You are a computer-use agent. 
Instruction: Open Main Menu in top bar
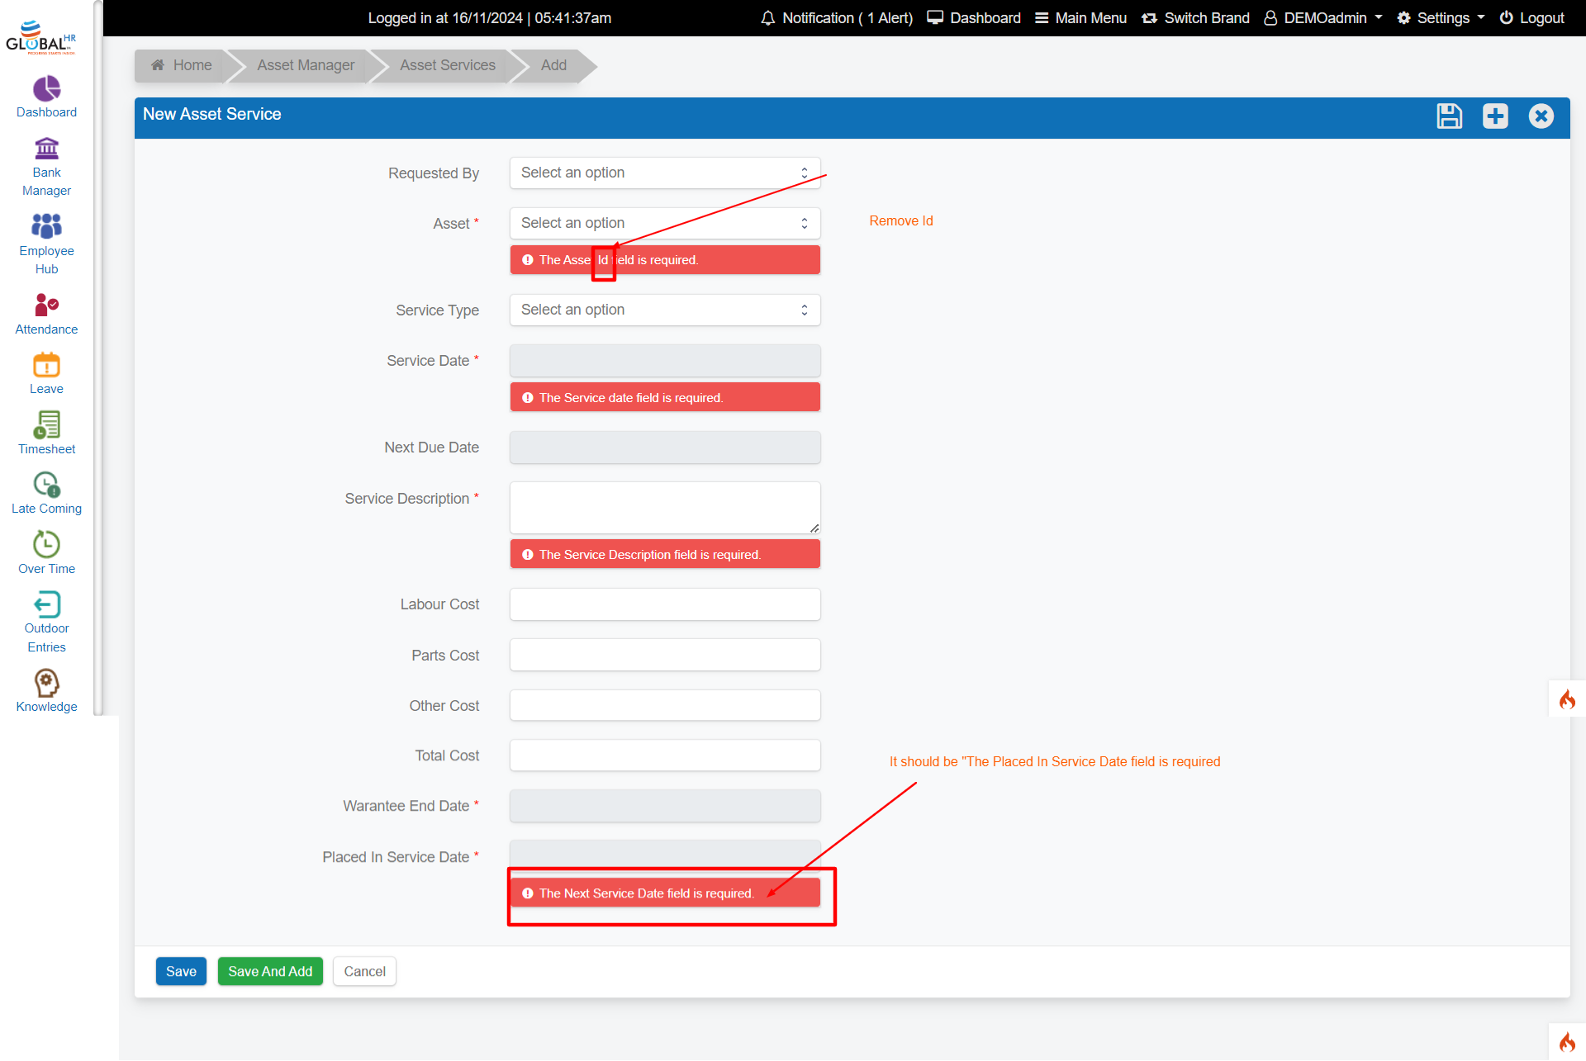point(1080,18)
